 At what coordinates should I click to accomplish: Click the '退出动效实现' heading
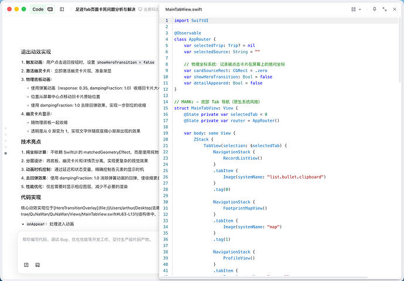37,52
